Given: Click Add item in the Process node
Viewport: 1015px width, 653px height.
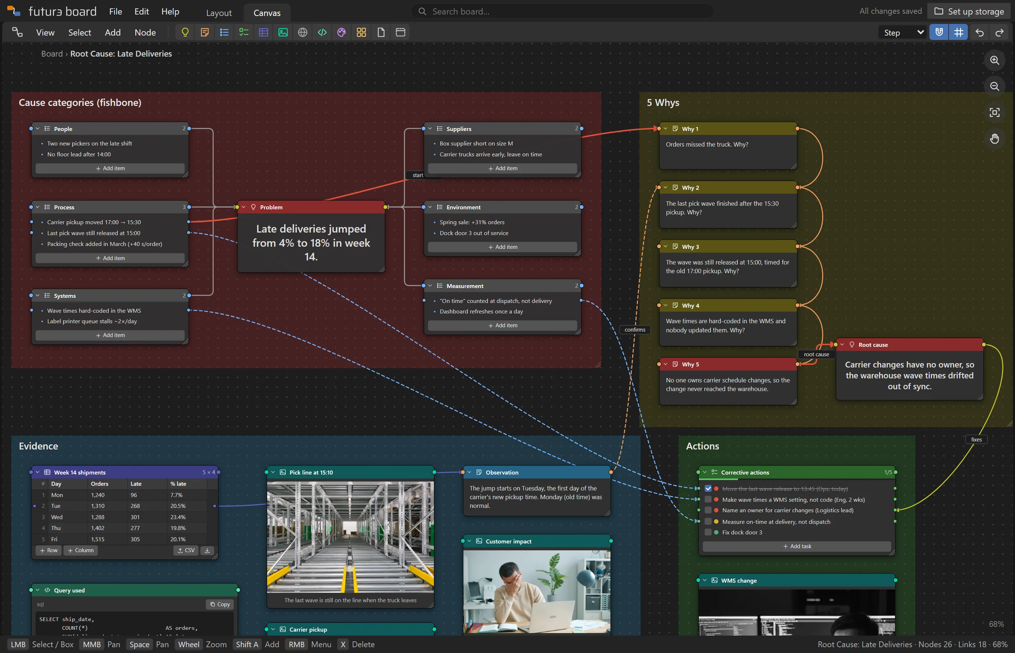Looking at the screenshot, I should pos(110,258).
